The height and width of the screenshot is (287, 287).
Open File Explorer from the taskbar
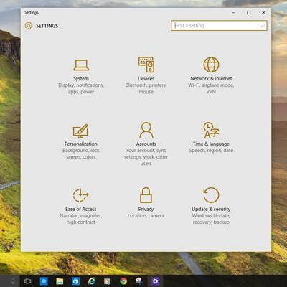pos(60,281)
